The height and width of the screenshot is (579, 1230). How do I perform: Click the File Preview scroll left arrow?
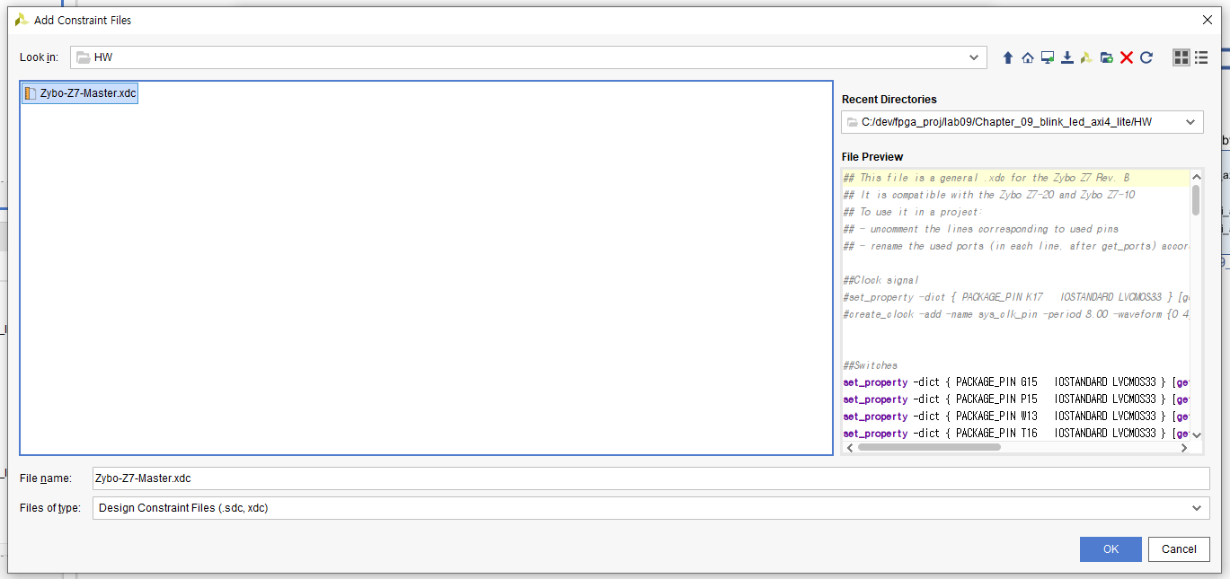(849, 447)
